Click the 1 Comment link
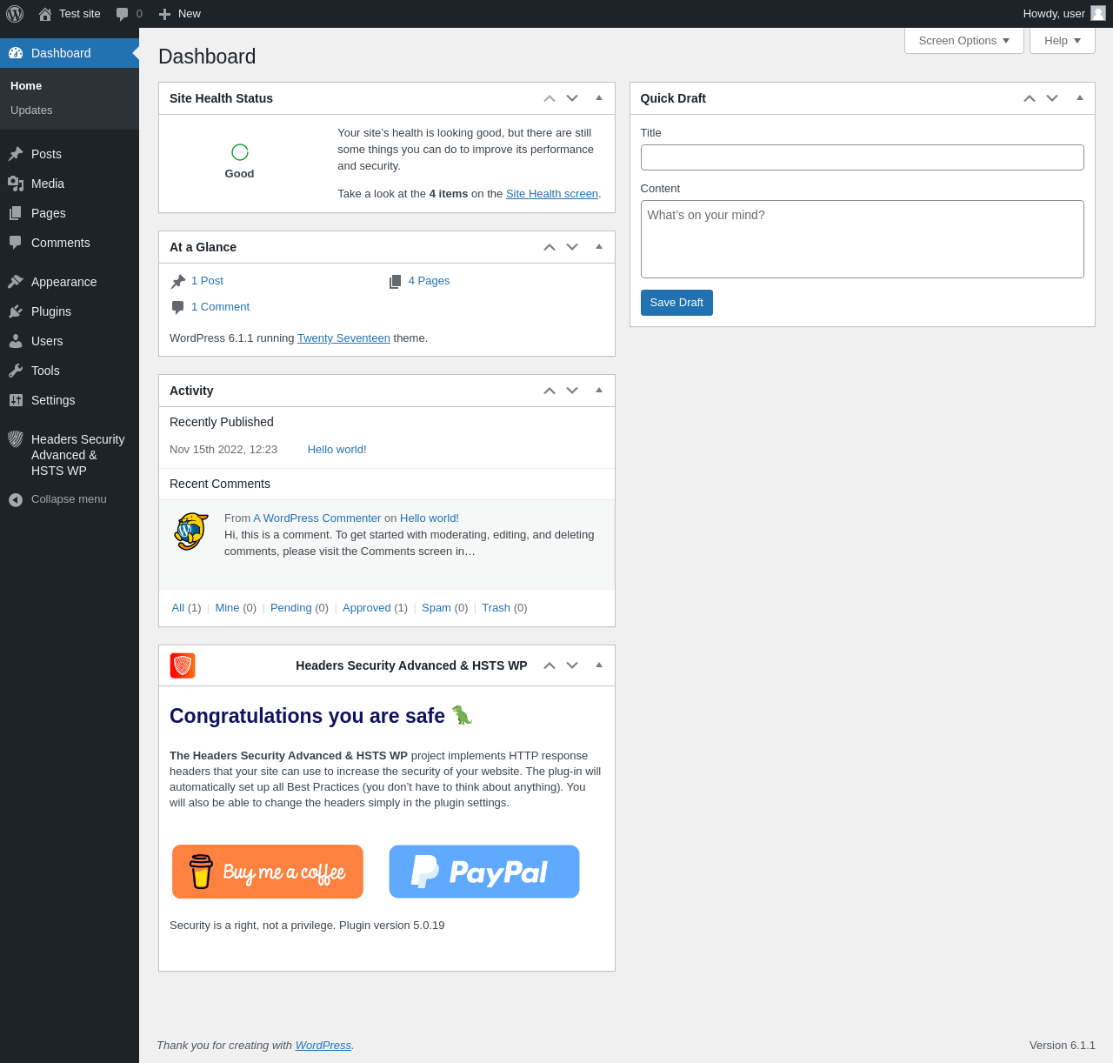Viewport: 1113px width, 1063px height. 220,307
